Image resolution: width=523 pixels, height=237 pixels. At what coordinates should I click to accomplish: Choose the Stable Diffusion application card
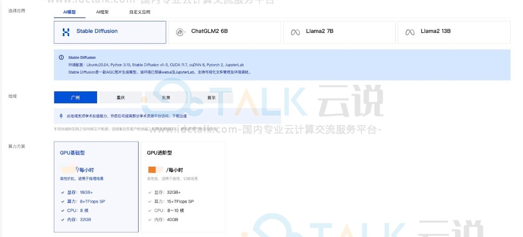click(110, 33)
